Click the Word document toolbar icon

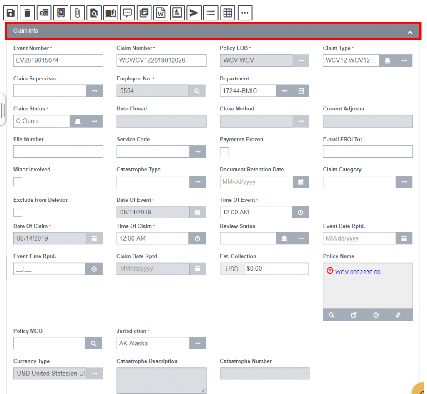click(161, 13)
